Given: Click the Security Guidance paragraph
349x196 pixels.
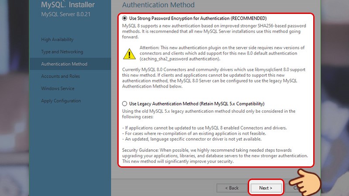Looking at the screenshot, I should click(215, 155).
